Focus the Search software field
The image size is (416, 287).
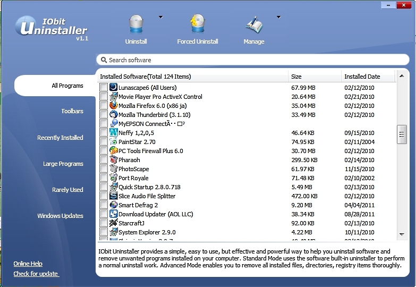tap(252, 60)
